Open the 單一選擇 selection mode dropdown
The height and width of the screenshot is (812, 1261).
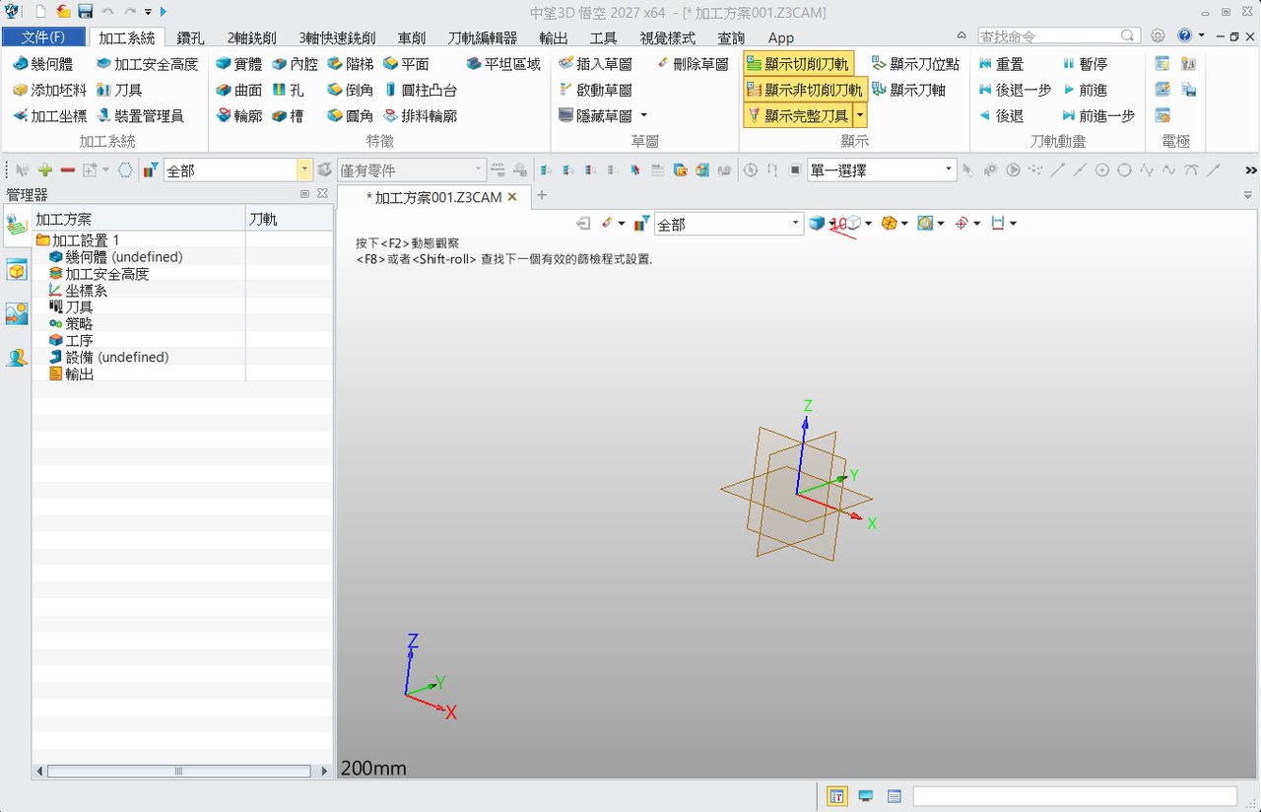(x=882, y=169)
